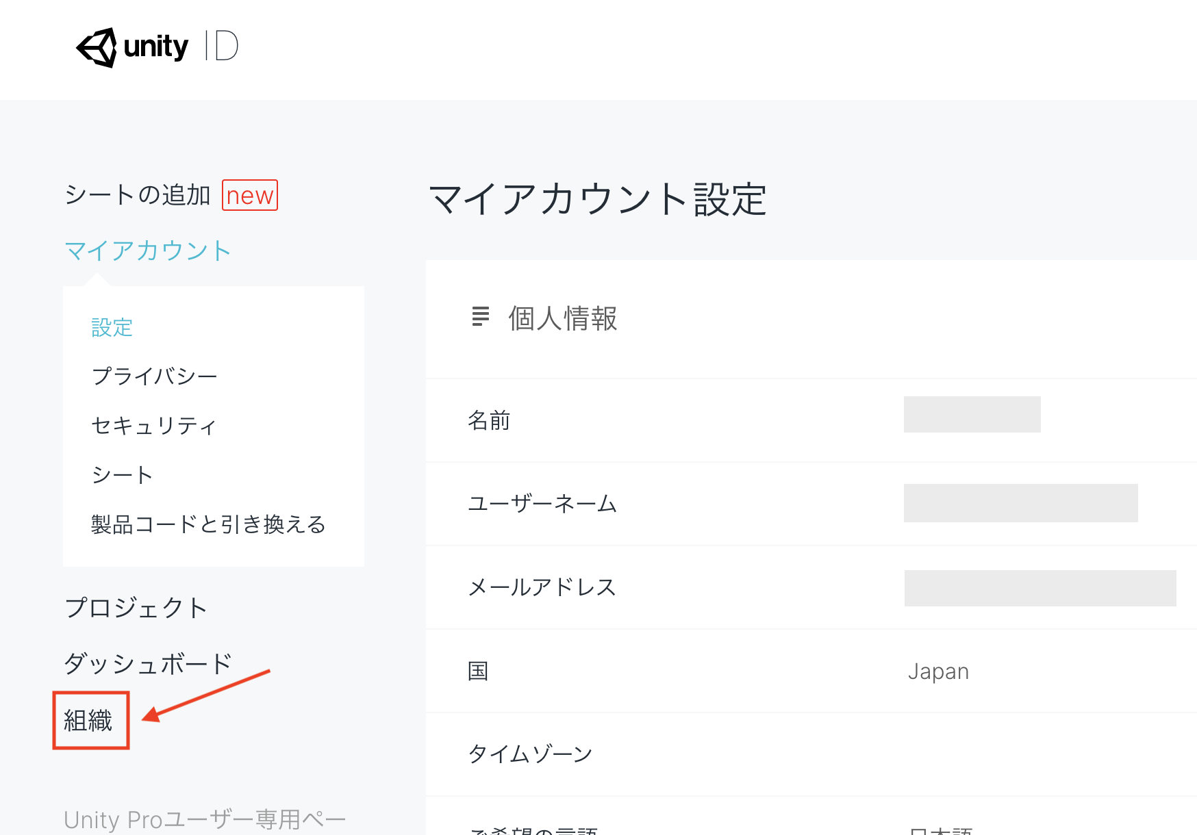Collapse the マイアカウント sidebar section

click(x=147, y=250)
